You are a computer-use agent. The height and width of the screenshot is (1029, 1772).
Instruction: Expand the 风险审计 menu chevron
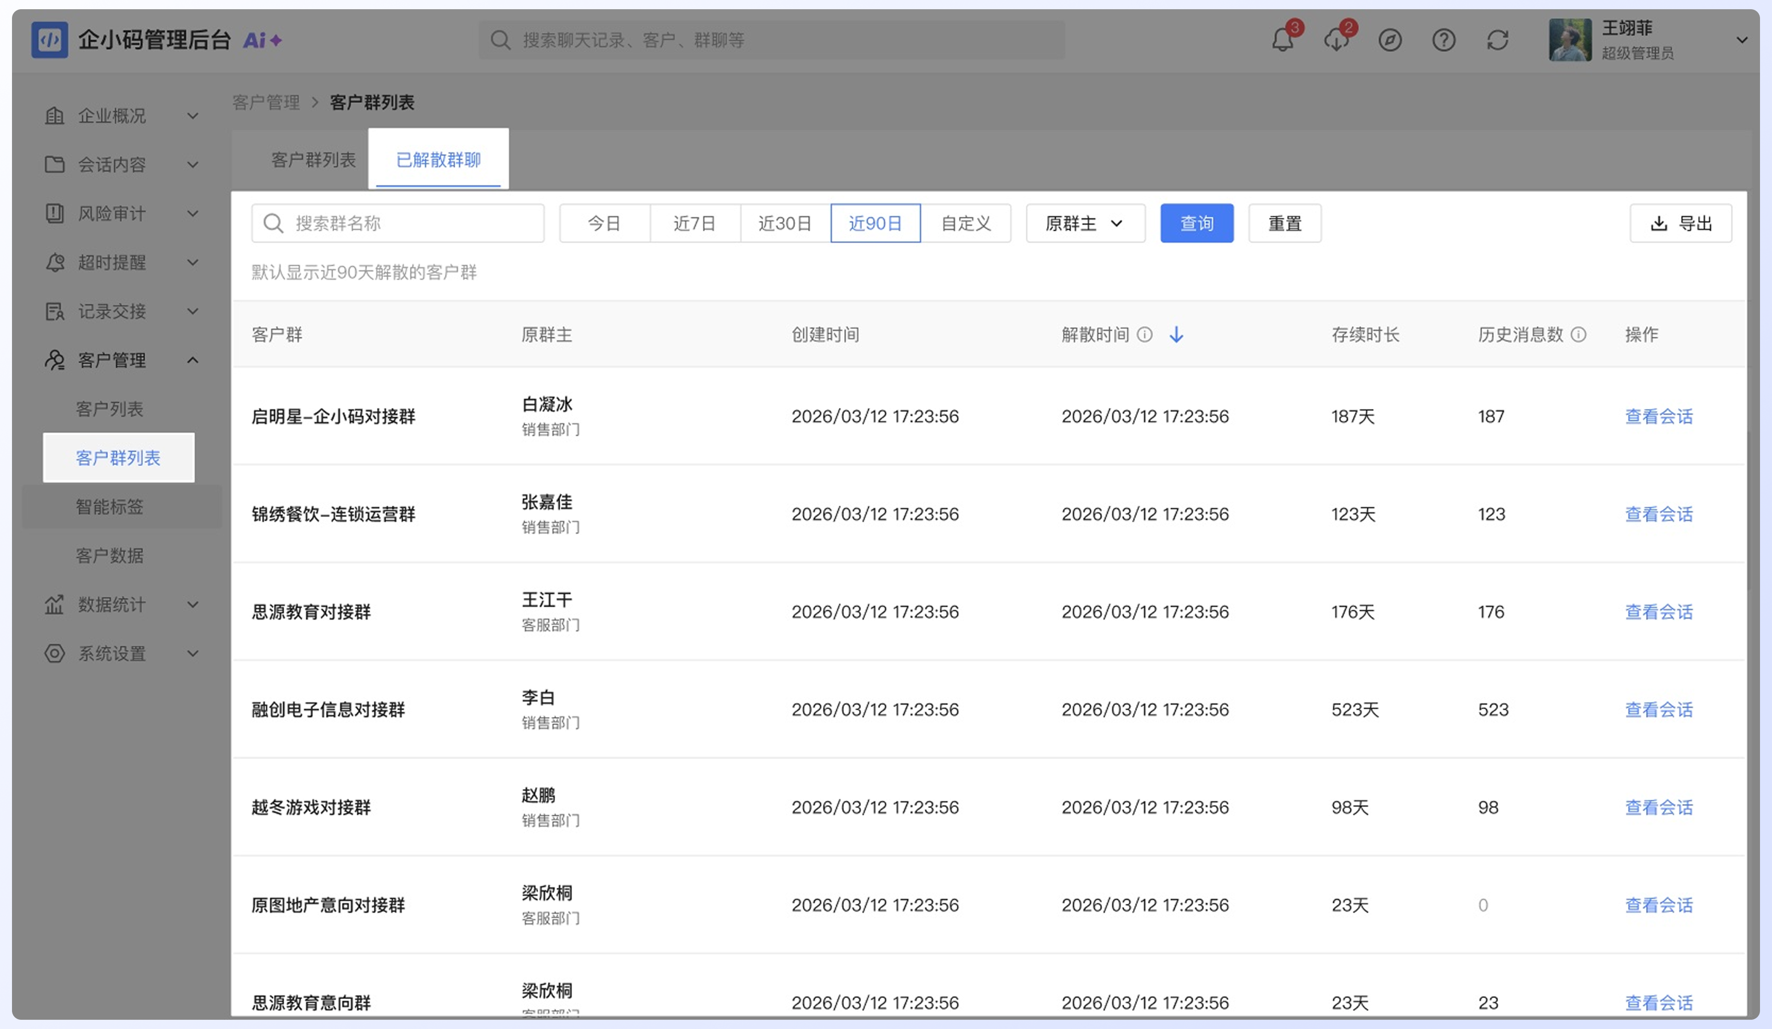pyautogui.click(x=193, y=213)
